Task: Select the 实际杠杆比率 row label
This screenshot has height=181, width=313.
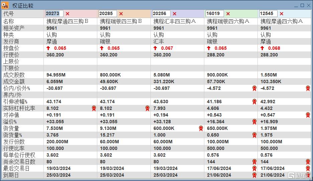Action: click(19, 108)
